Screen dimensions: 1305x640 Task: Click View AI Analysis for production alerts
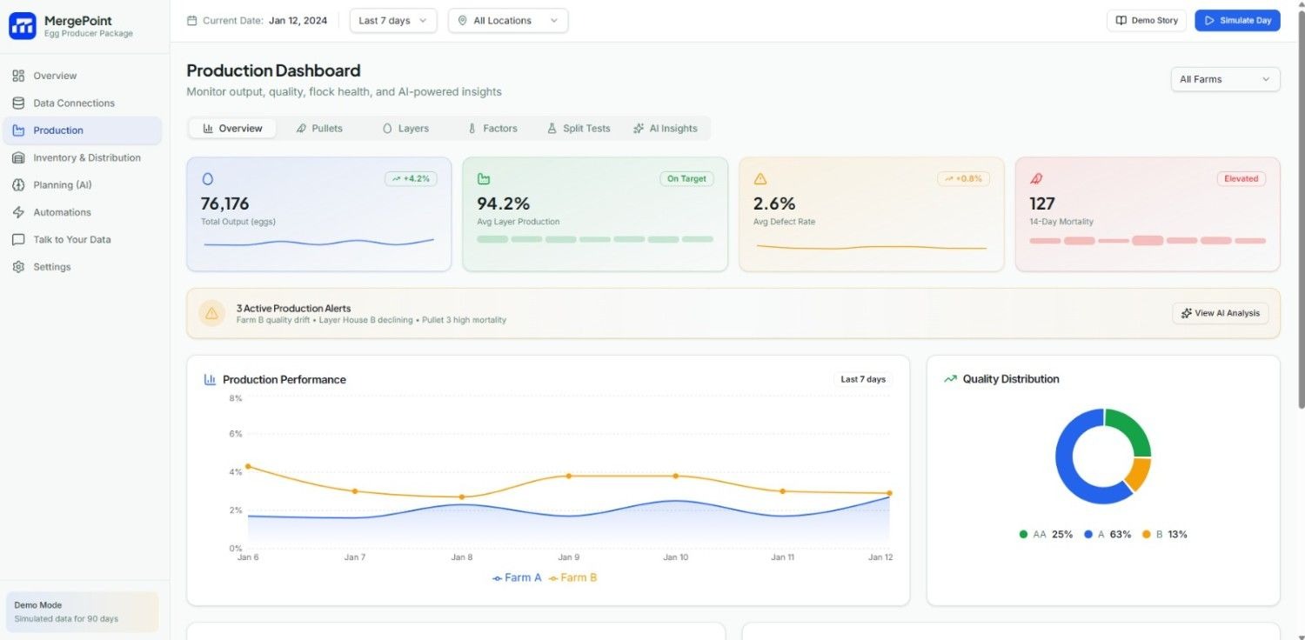point(1220,313)
